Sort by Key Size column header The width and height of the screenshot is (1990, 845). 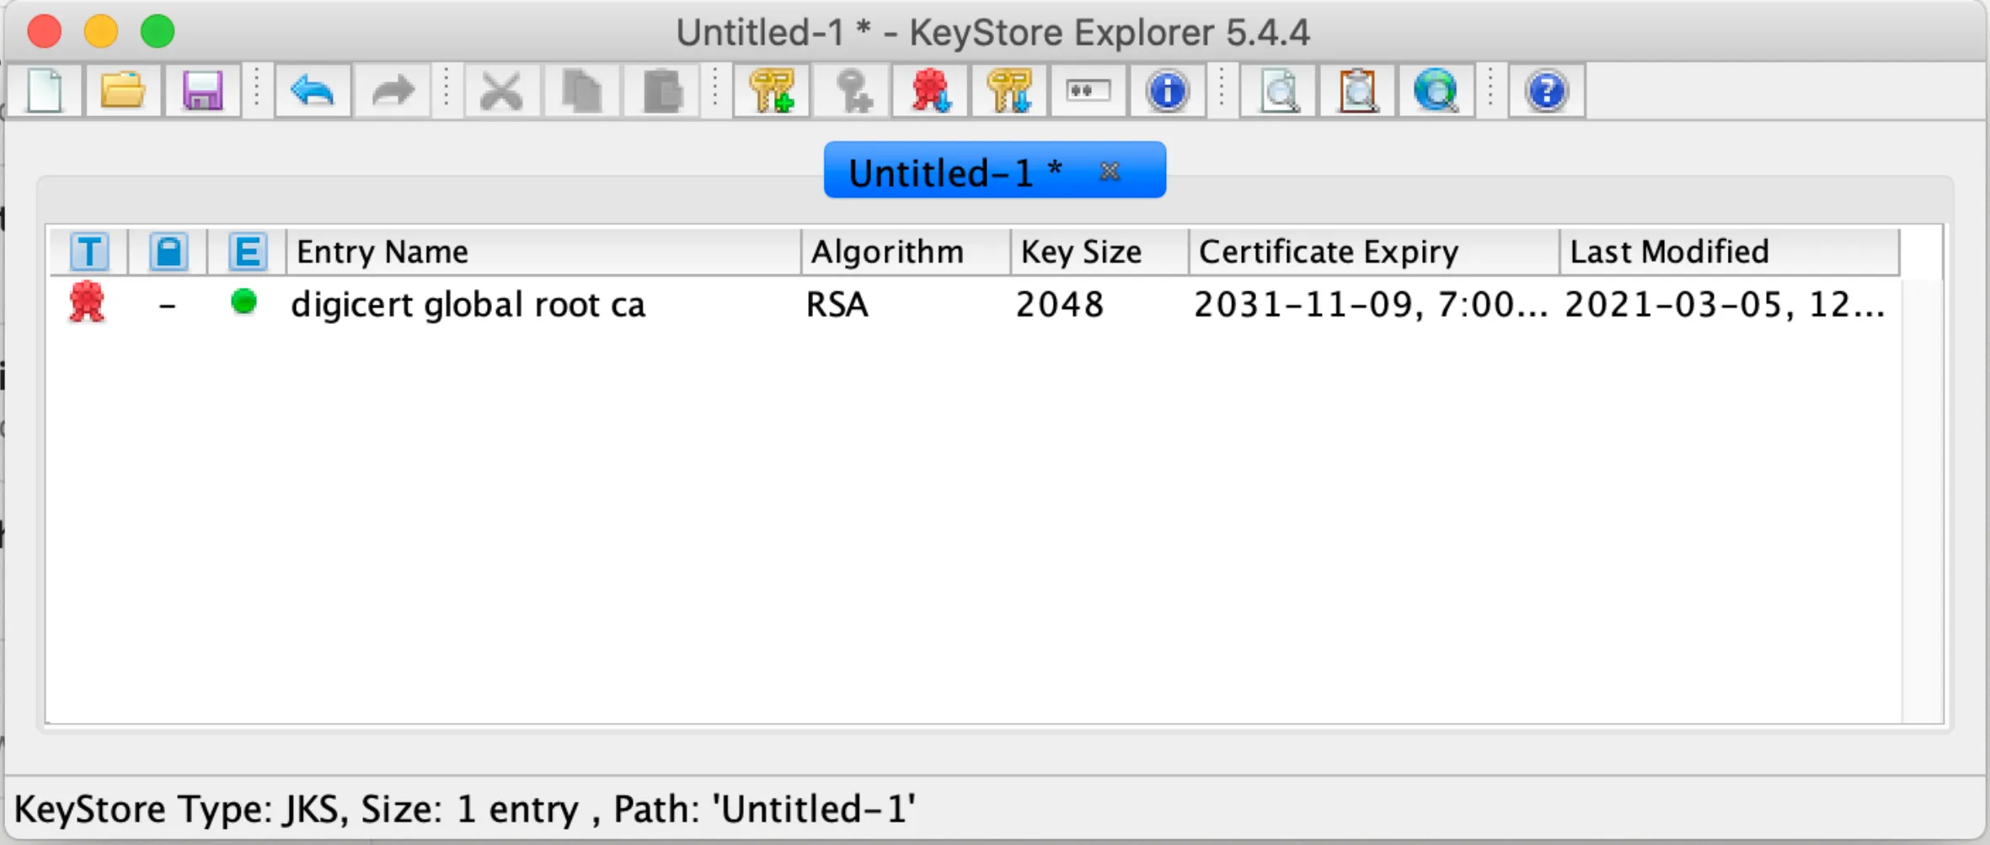(x=1099, y=252)
